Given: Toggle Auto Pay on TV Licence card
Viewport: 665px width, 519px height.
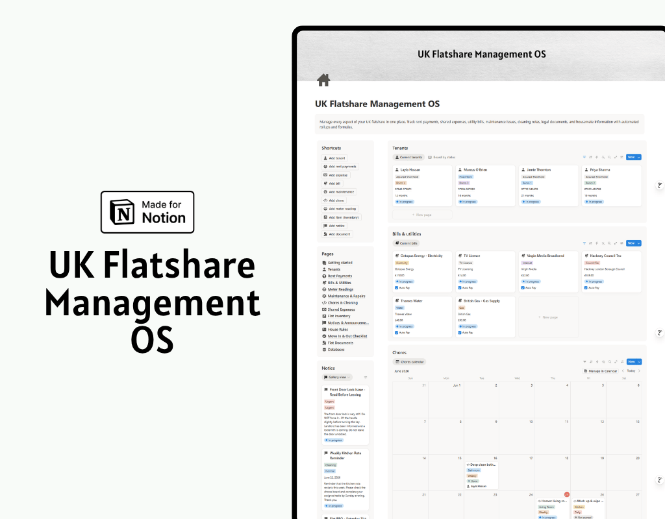Looking at the screenshot, I should 460,287.
